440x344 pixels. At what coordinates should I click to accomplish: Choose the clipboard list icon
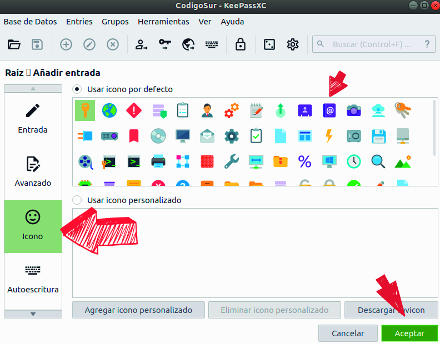(183, 110)
